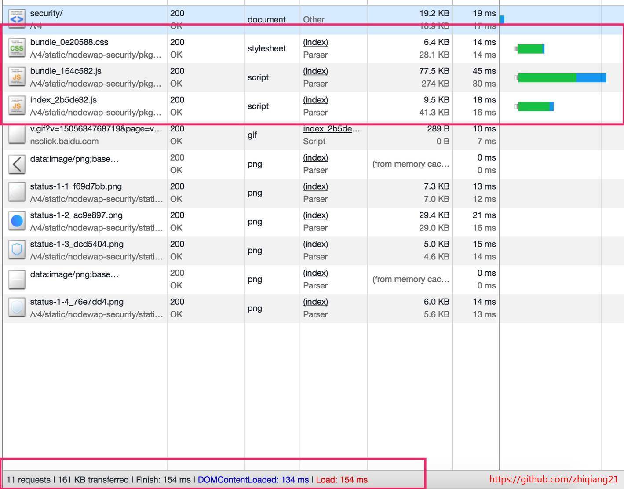Click the DOMContentLoaded: 134 ms status text

click(x=253, y=480)
